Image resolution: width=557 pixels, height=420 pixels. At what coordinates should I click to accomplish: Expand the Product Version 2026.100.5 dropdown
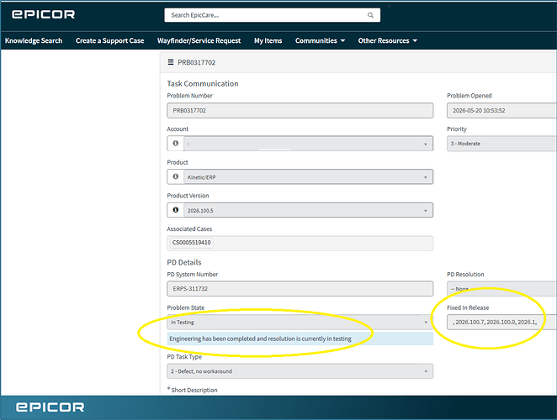click(308, 210)
